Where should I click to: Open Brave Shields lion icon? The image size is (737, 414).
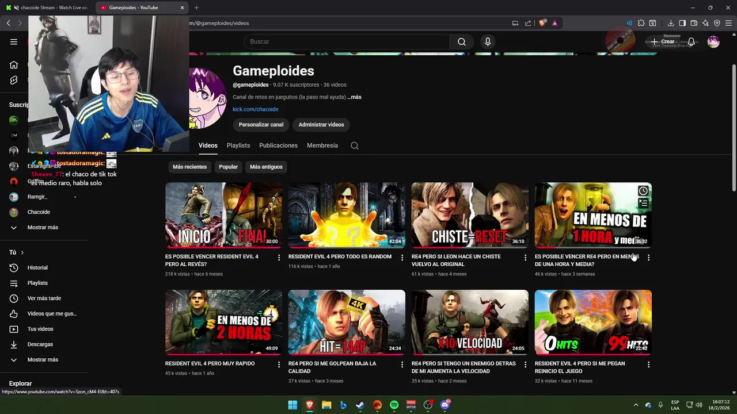click(x=542, y=23)
